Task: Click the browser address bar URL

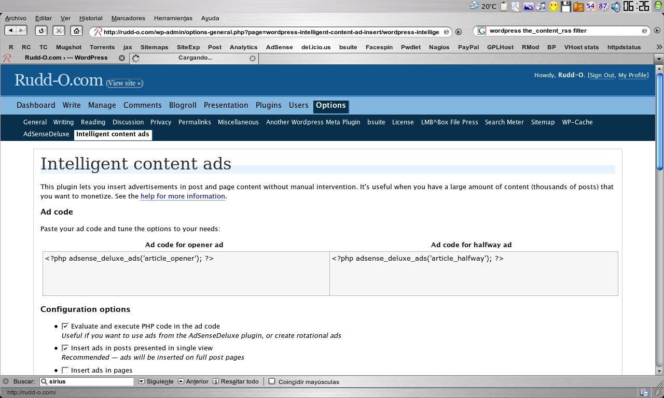Action: [x=271, y=32]
